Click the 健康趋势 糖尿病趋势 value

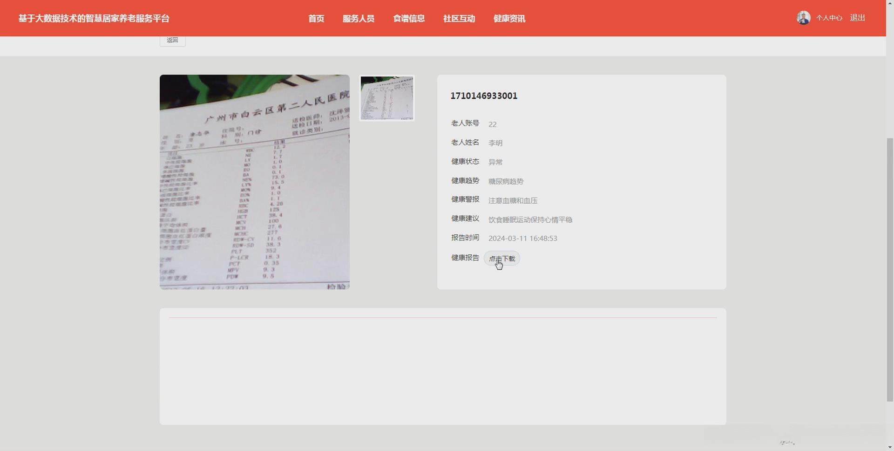(506, 181)
